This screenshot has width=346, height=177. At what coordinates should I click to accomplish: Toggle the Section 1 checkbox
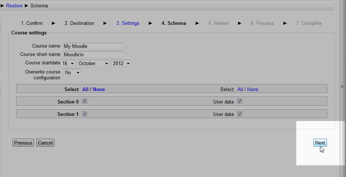84,114
